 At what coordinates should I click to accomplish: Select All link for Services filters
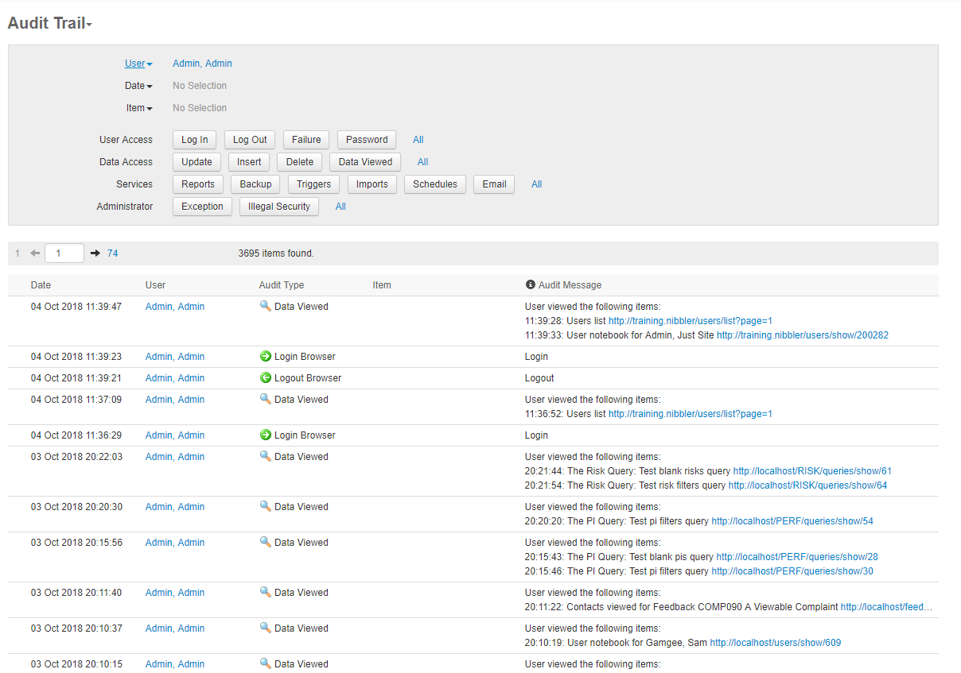pyautogui.click(x=537, y=184)
